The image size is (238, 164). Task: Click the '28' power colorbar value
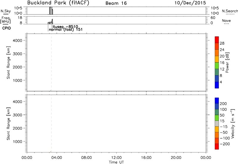point(222,43)
